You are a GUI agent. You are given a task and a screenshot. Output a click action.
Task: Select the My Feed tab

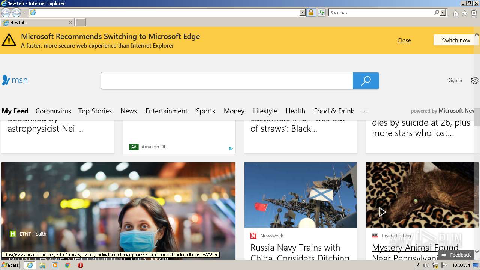pos(15,111)
